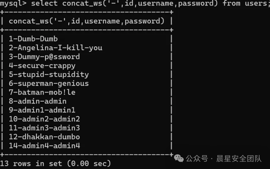Screen dimensions: 270x169
Task: Click the 10-admin2-admin2 entry
Action: click(x=44, y=119)
